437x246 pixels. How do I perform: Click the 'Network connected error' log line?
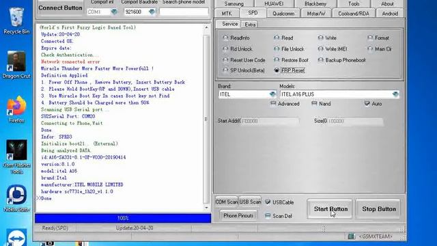pos(70,61)
